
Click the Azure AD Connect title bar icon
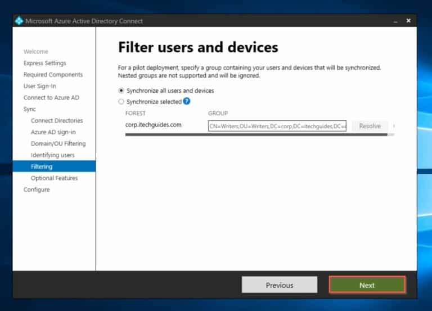coord(19,21)
